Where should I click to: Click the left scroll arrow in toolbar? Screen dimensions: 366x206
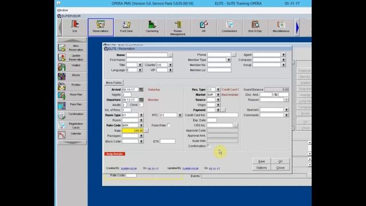[x=59, y=27]
